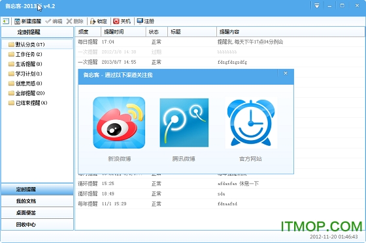This screenshot has width=366, height=243.
Task: Select the 循环提醒 15:25 row
Action: click(x=220, y=184)
